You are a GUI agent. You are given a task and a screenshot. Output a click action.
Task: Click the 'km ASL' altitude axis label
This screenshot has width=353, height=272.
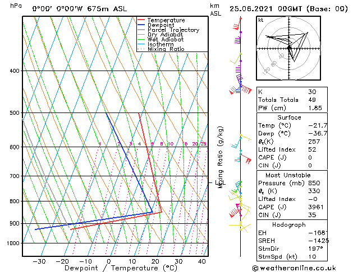coord(216,10)
